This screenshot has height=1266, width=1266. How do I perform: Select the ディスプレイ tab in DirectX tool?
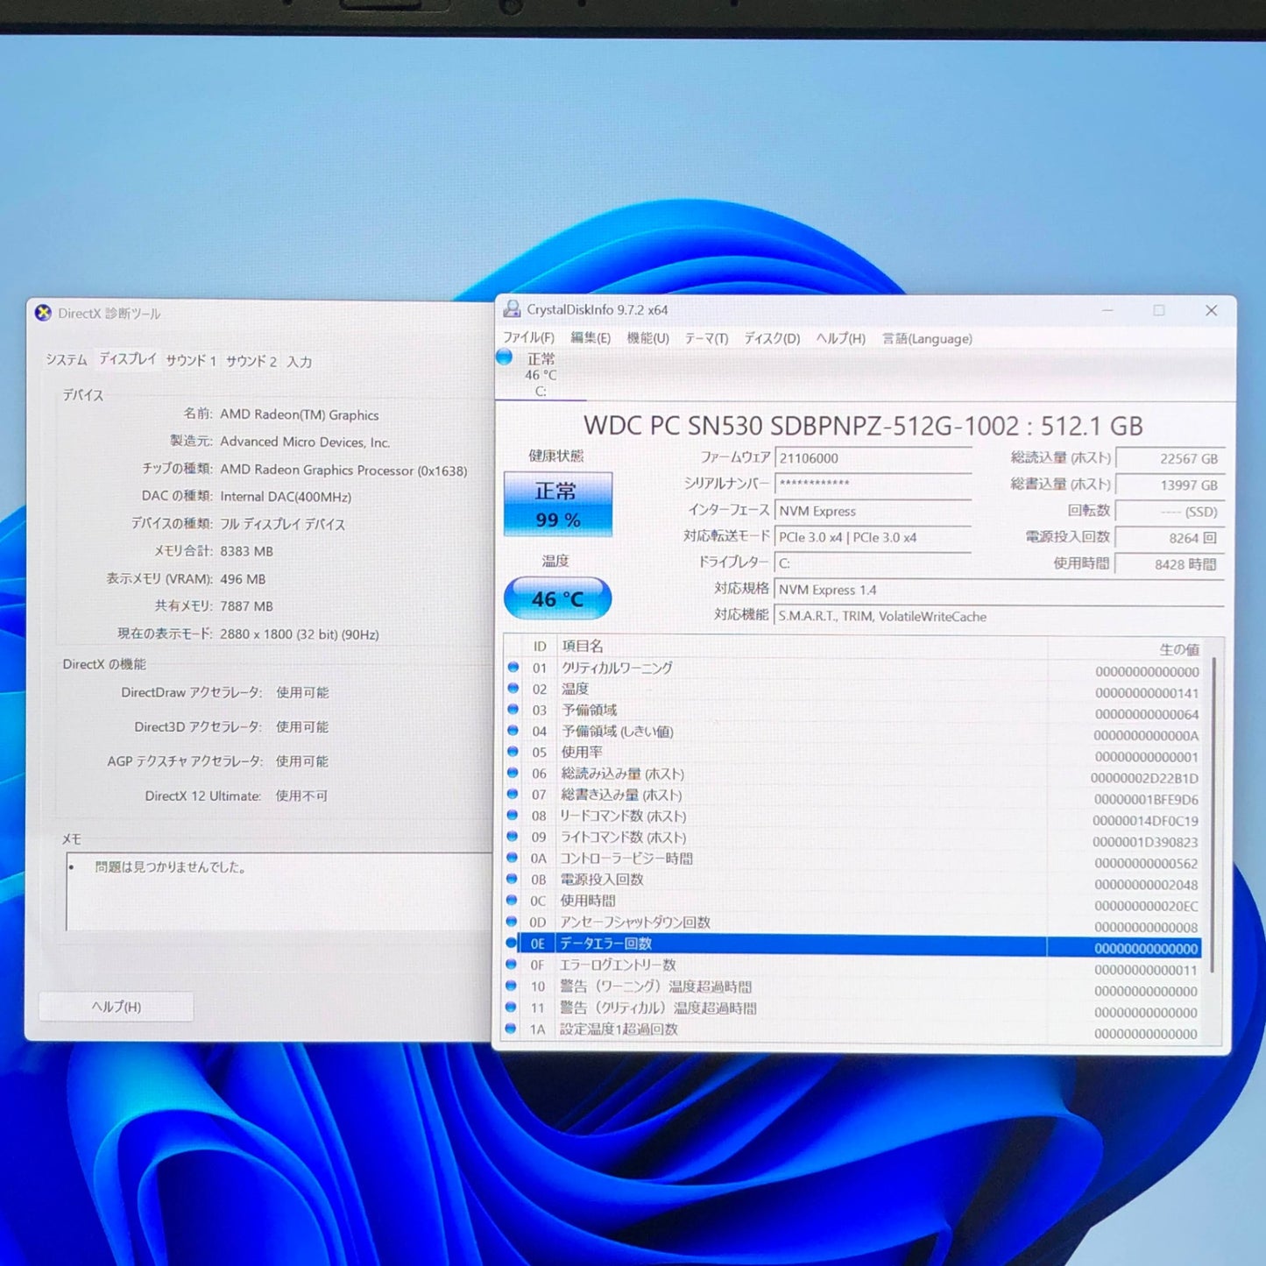coord(128,358)
